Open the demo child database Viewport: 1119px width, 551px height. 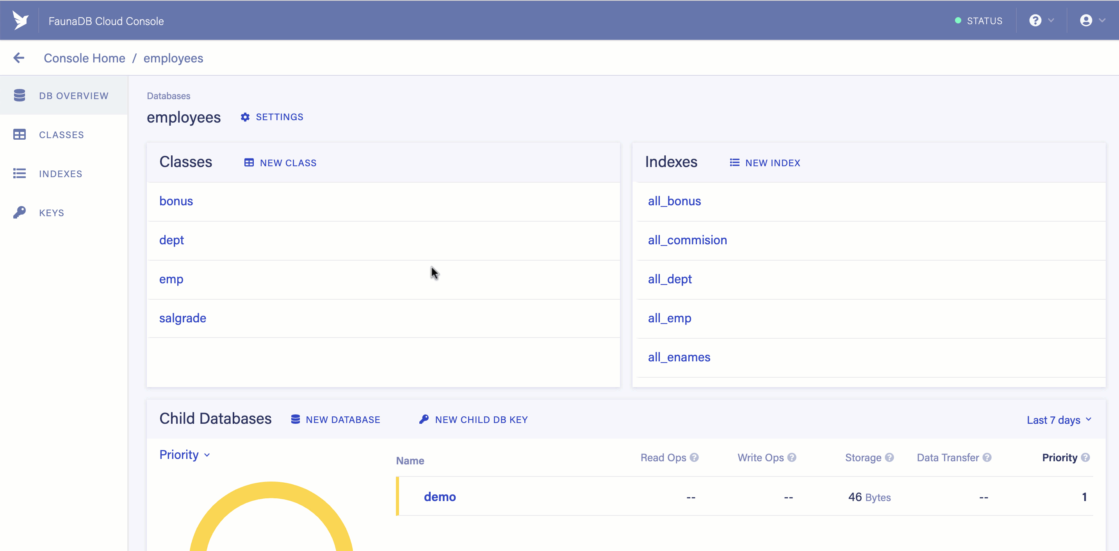(440, 497)
